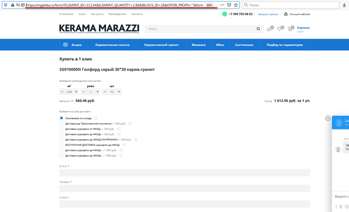Click the magnifier icon in site search

click(258, 29)
